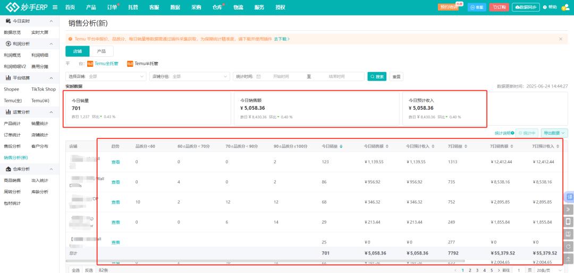574x273 pixels.
Task: Click the teal 搜索 search button
Action: coord(377,76)
